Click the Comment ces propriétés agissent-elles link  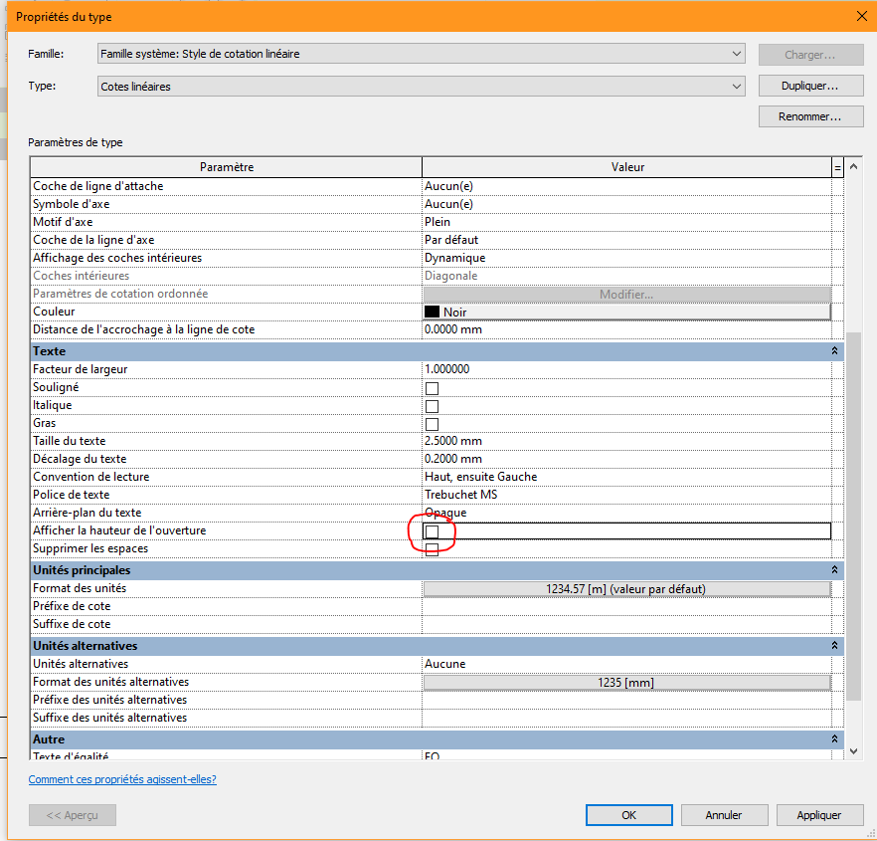[123, 778]
